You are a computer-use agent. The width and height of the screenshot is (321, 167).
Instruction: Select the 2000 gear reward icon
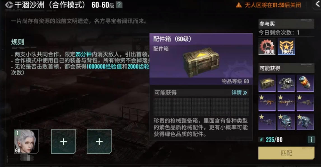267,47
